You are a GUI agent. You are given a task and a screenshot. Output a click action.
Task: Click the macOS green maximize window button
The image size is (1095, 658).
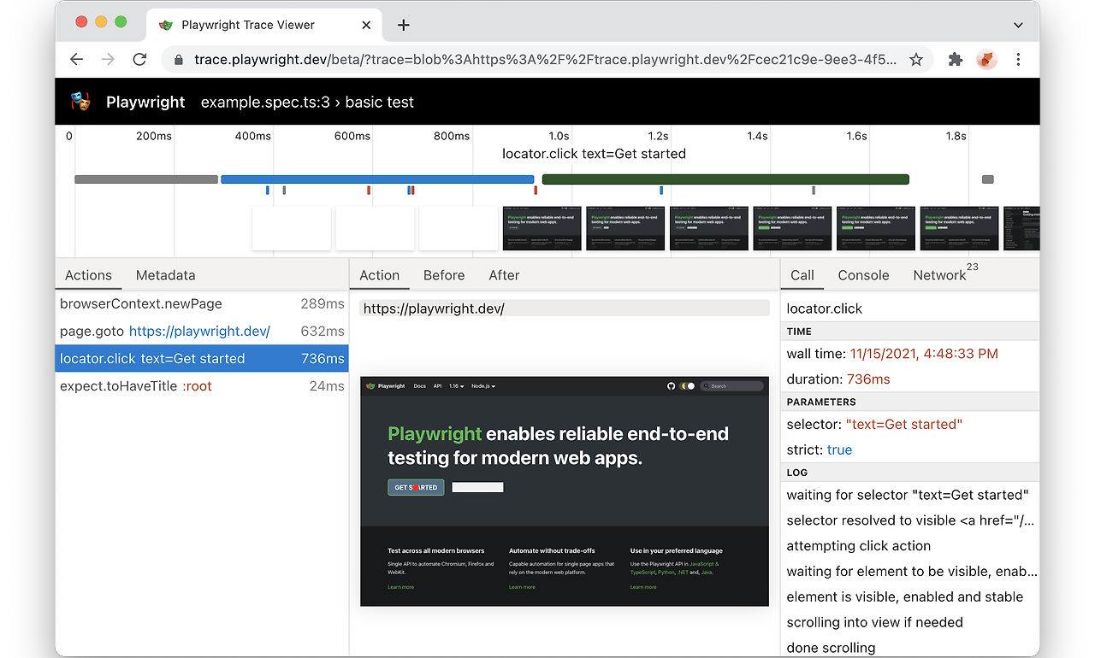click(121, 22)
